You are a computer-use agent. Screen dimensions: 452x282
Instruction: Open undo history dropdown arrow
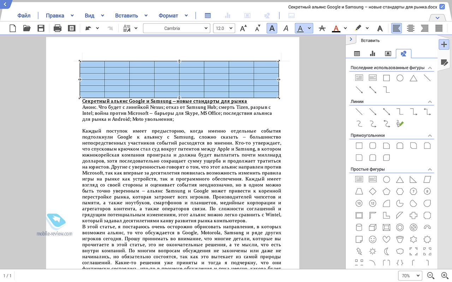click(97, 28)
